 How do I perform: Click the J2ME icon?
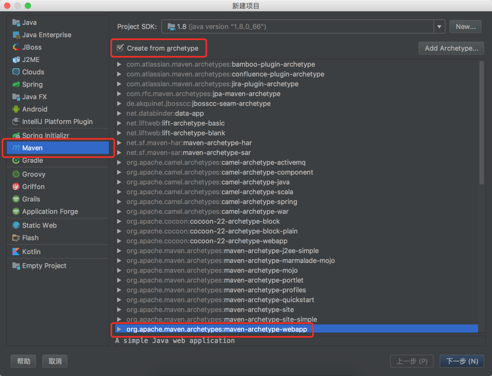(16, 60)
